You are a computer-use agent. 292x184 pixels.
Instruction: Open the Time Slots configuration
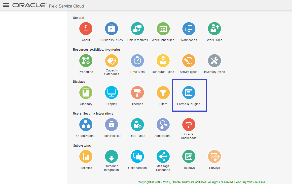click(137, 60)
